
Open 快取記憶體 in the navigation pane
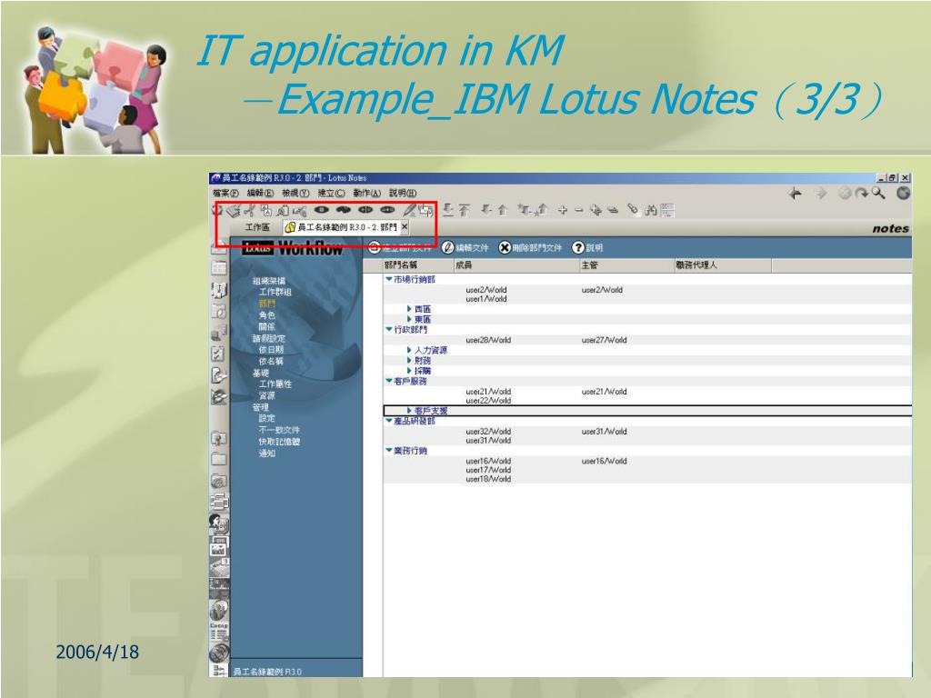(279, 442)
